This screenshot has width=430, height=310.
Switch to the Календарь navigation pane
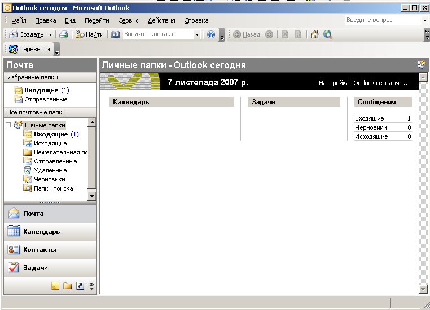pos(50,232)
